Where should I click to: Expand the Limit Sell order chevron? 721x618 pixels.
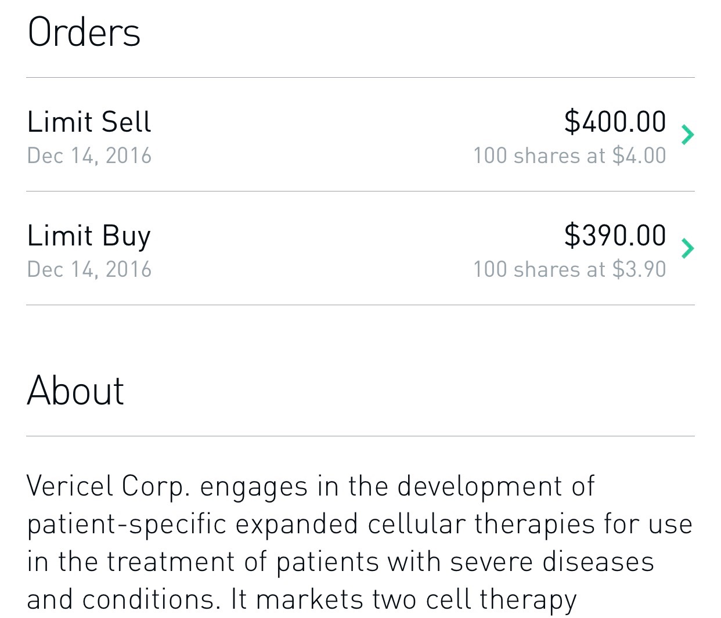[688, 135]
